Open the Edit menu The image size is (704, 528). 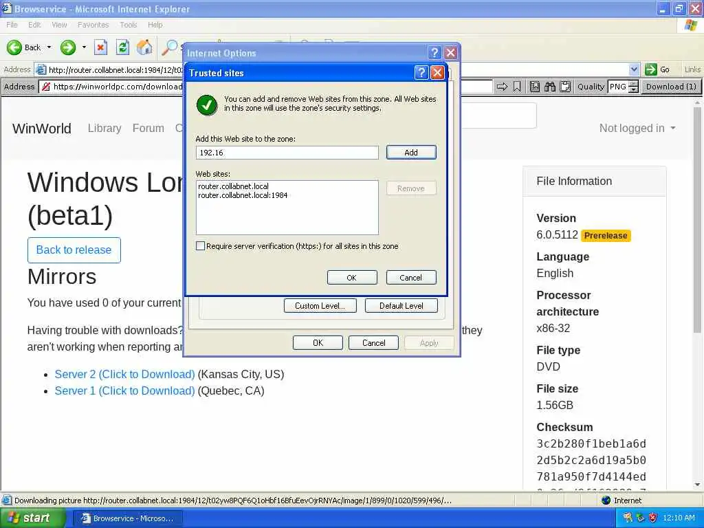point(34,25)
